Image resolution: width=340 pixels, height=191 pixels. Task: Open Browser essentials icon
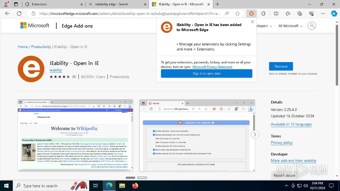311,14
